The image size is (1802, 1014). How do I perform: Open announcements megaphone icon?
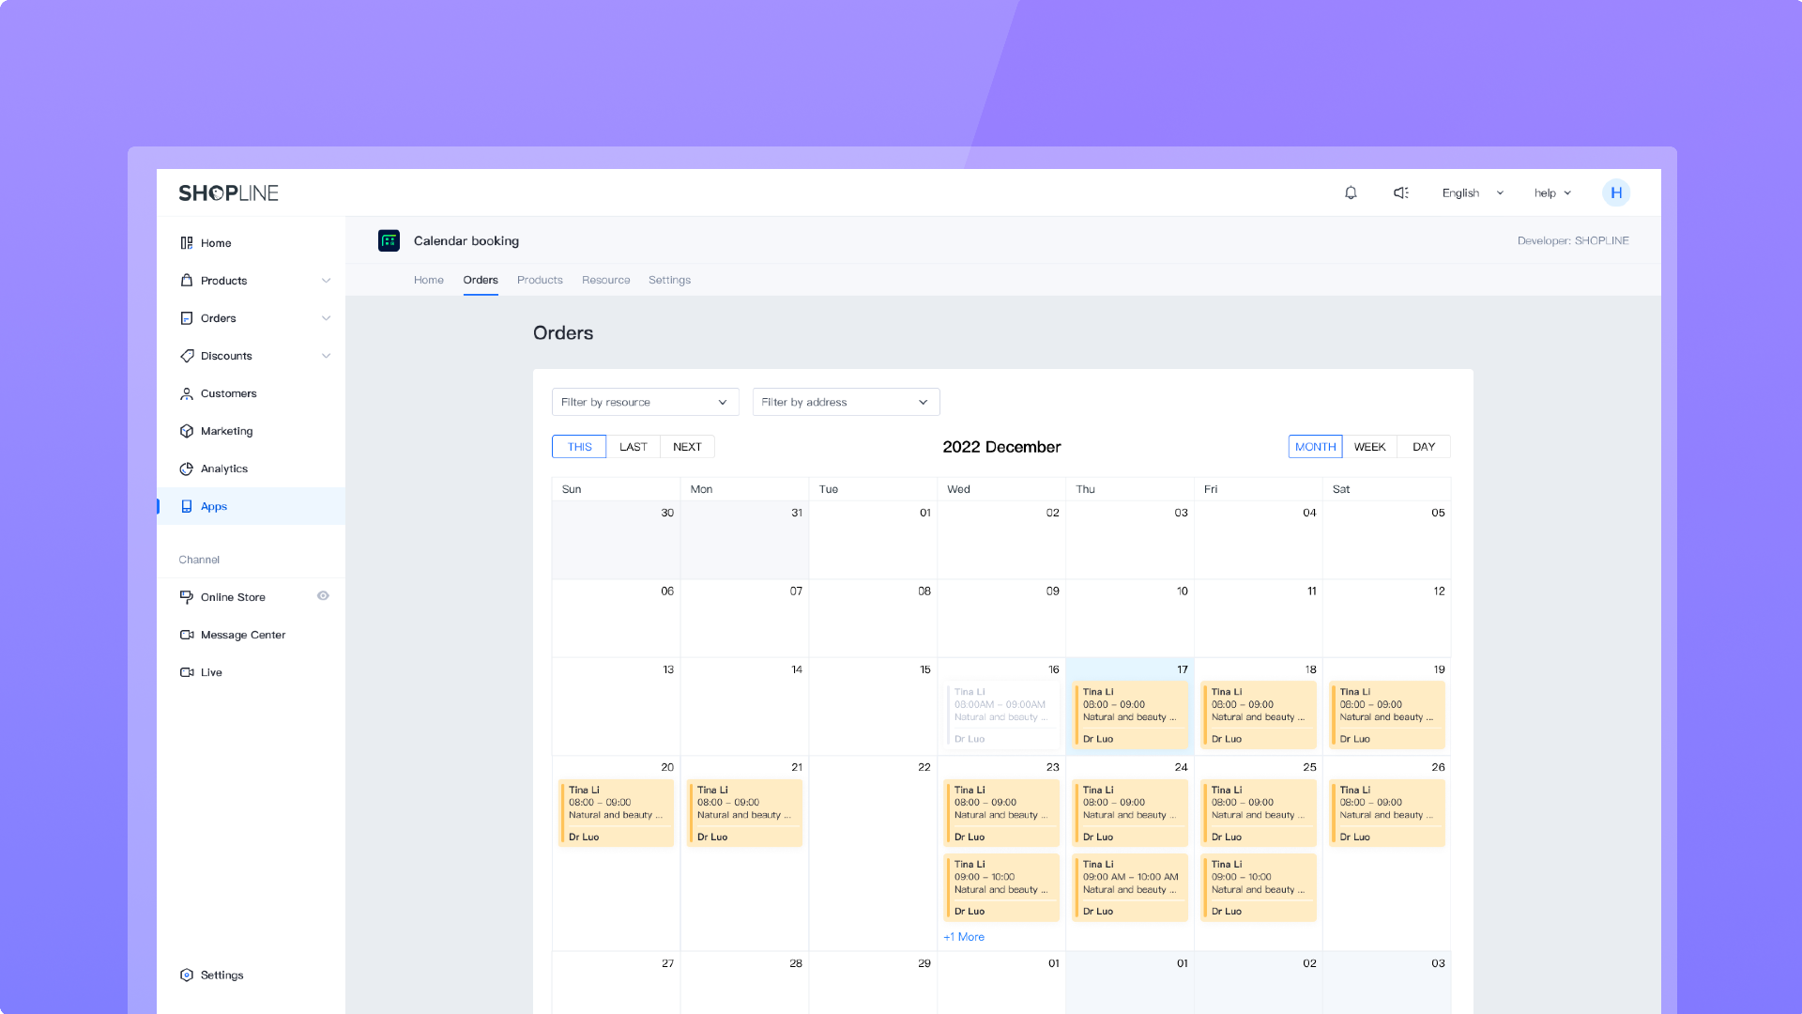pyautogui.click(x=1400, y=192)
